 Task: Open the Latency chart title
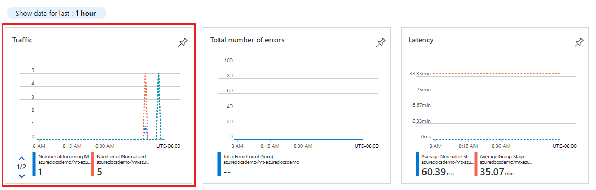pyautogui.click(x=421, y=40)
